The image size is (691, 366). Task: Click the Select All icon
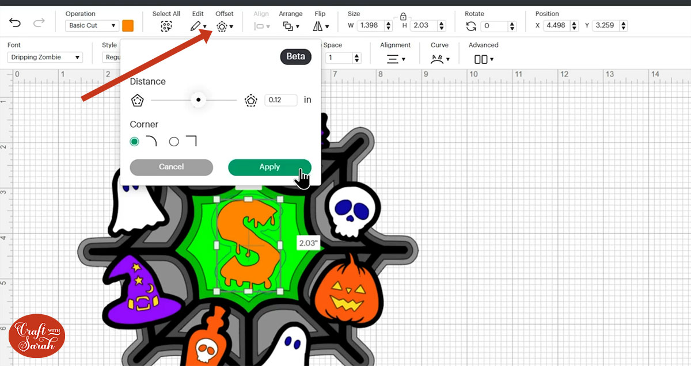[166, 26]
